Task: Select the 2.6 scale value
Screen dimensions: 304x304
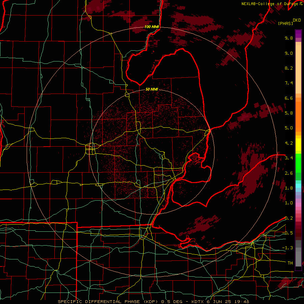Action: [289, 173]
